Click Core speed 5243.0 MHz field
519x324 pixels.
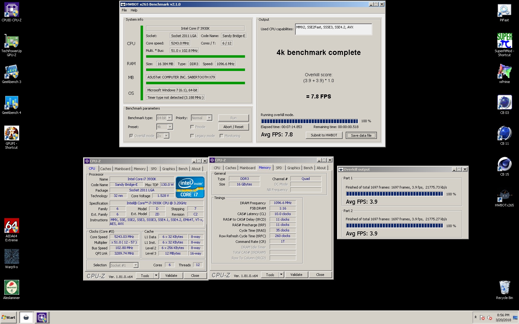tap(180, 43)
